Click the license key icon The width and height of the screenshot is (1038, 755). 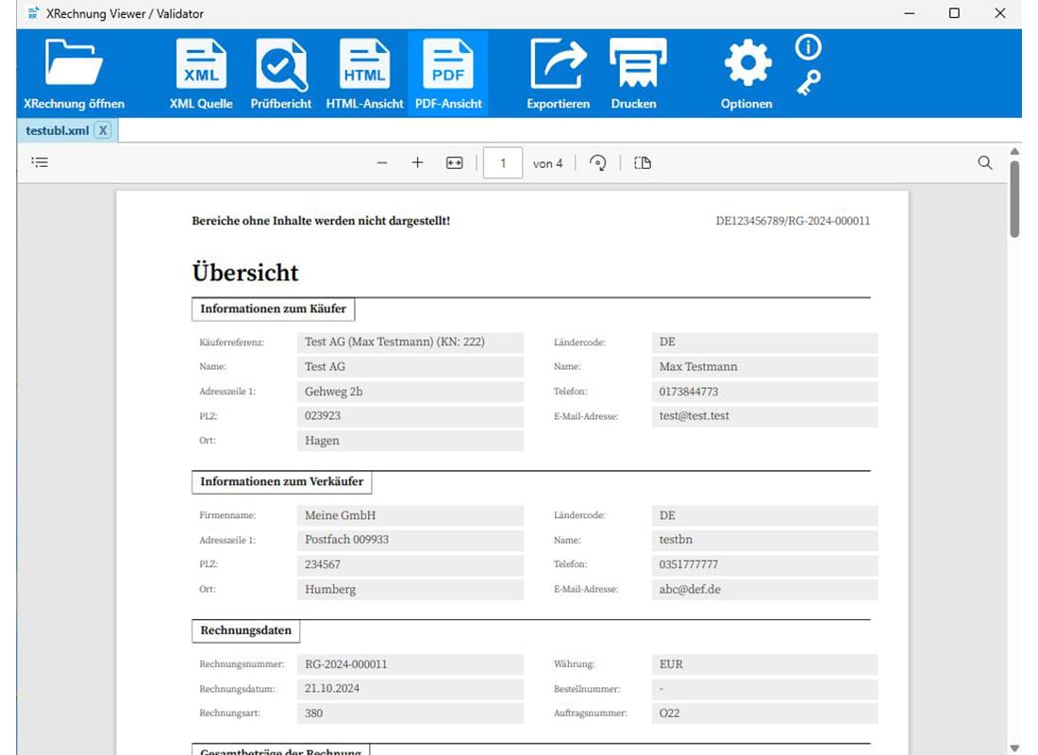(809, 83)
